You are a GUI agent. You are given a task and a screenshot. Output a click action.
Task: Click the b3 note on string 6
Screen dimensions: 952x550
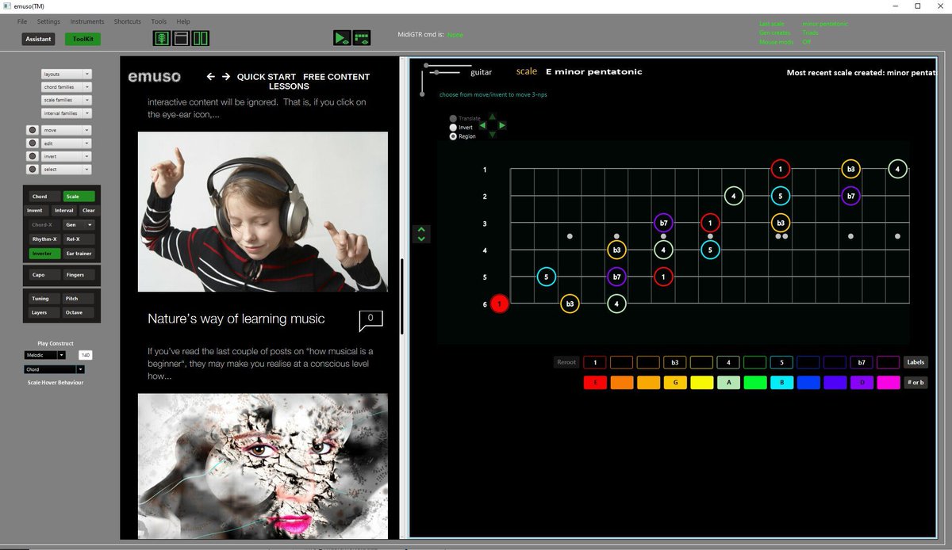click(x=570, y=304)
